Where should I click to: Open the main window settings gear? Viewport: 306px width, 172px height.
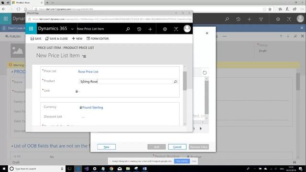278,19
